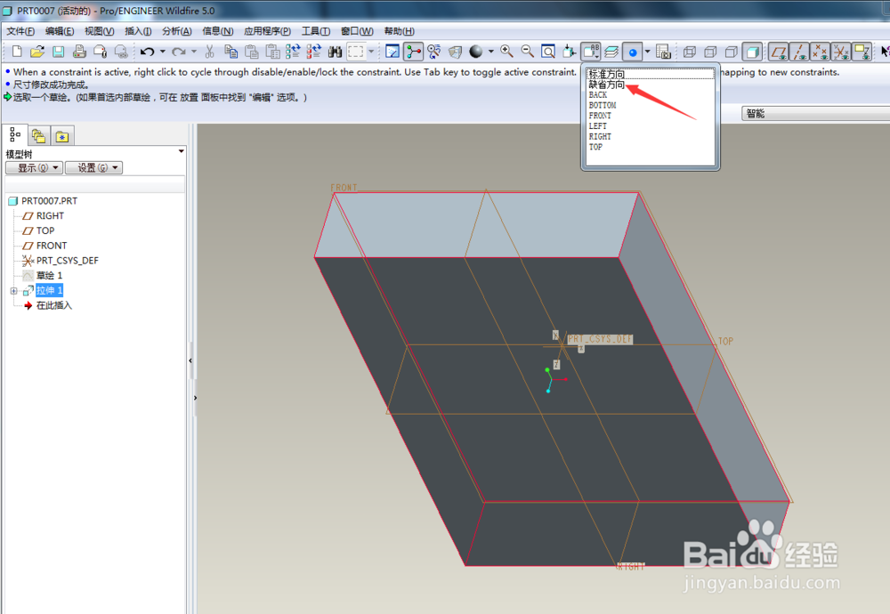Open the 插入(I) menu
This screenshot has width=890, height=614.
[x=138, y=31]
